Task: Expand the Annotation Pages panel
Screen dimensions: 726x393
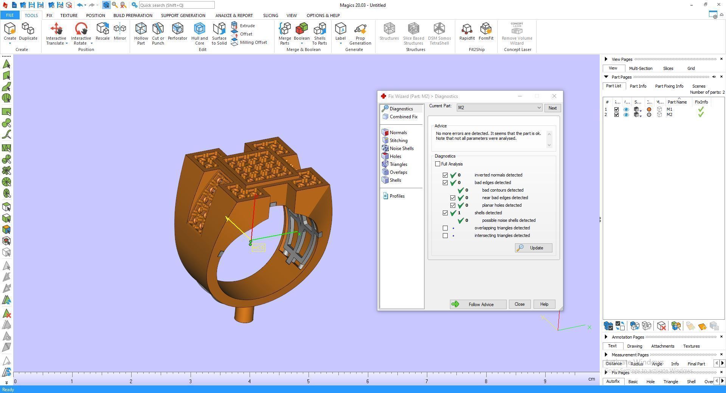Action: tap(606, 337)
